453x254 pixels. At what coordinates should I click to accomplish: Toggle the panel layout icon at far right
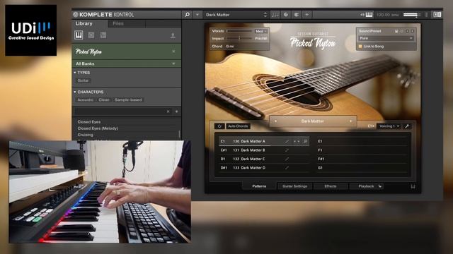click(437, 14)
